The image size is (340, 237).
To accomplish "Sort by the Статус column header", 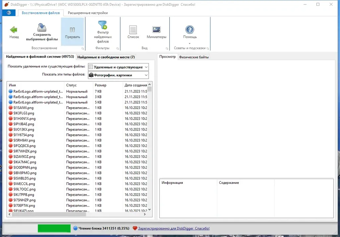I will (x=79, y=85).
